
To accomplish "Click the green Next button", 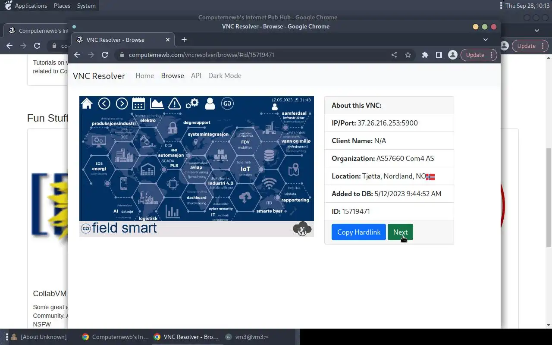I will (400, 232).
